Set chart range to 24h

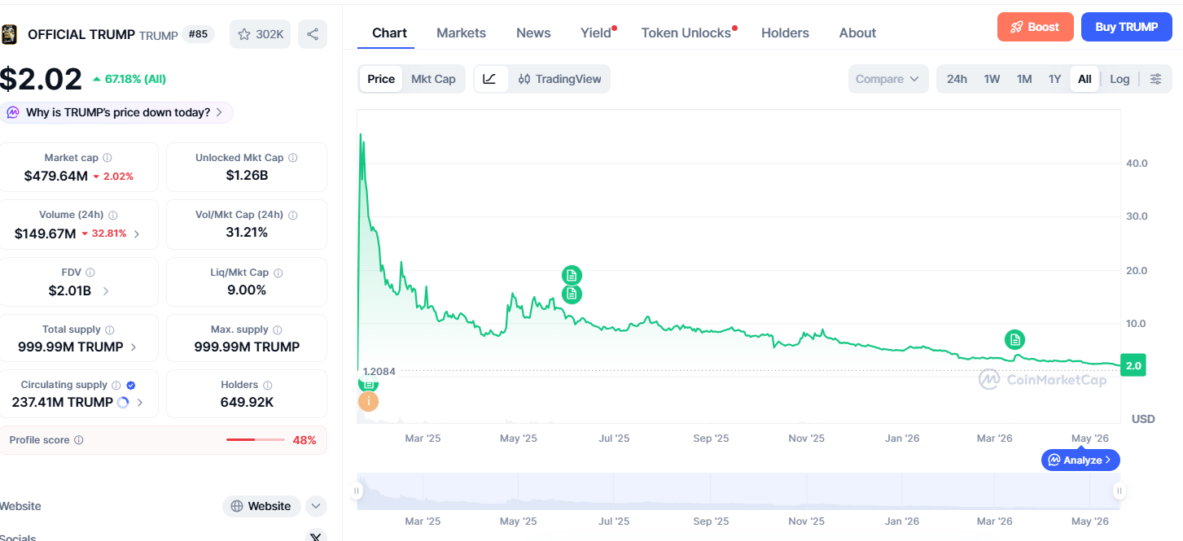957,79
